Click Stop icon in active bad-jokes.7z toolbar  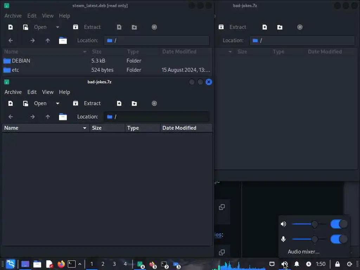(154, 104)
